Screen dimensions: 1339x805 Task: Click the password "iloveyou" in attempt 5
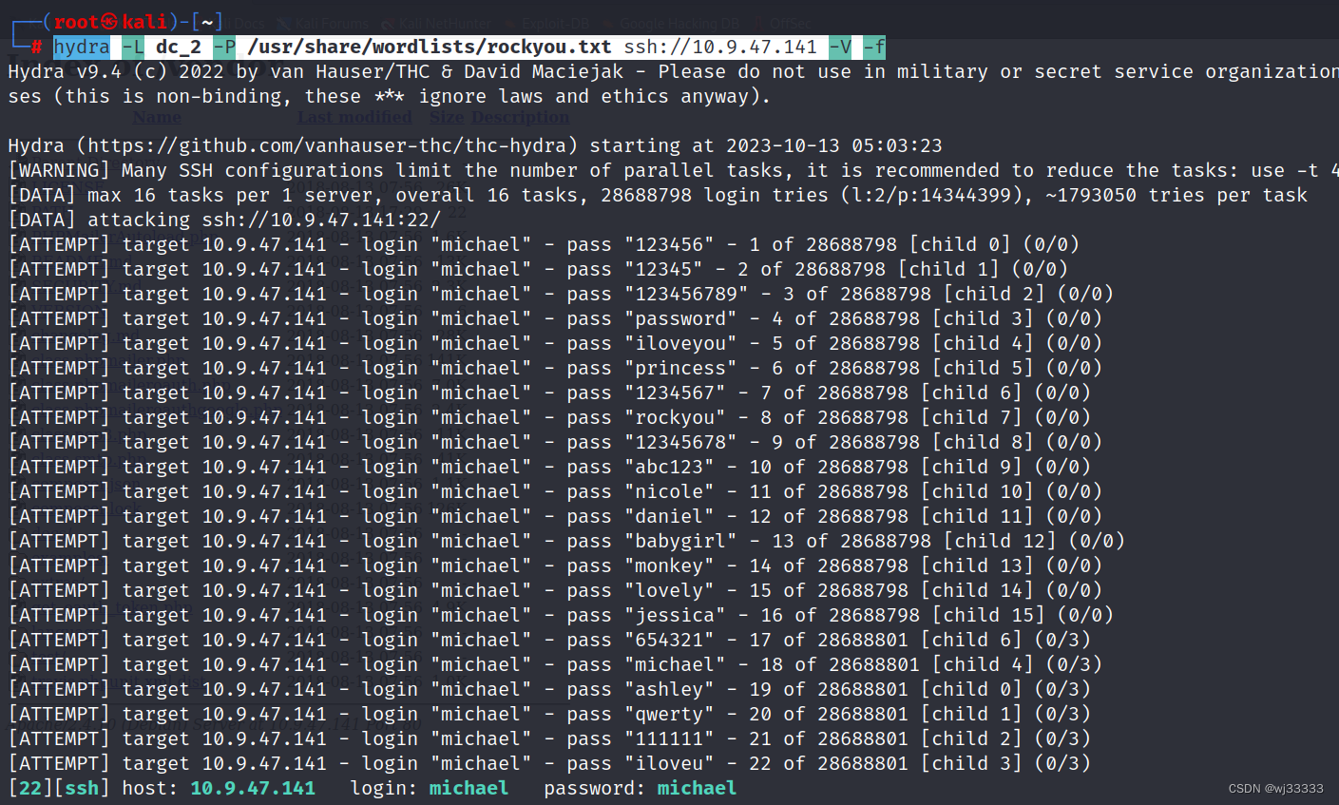point(680,343)
